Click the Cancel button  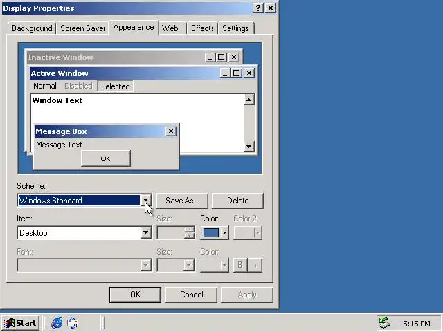[x=191, y=295]
